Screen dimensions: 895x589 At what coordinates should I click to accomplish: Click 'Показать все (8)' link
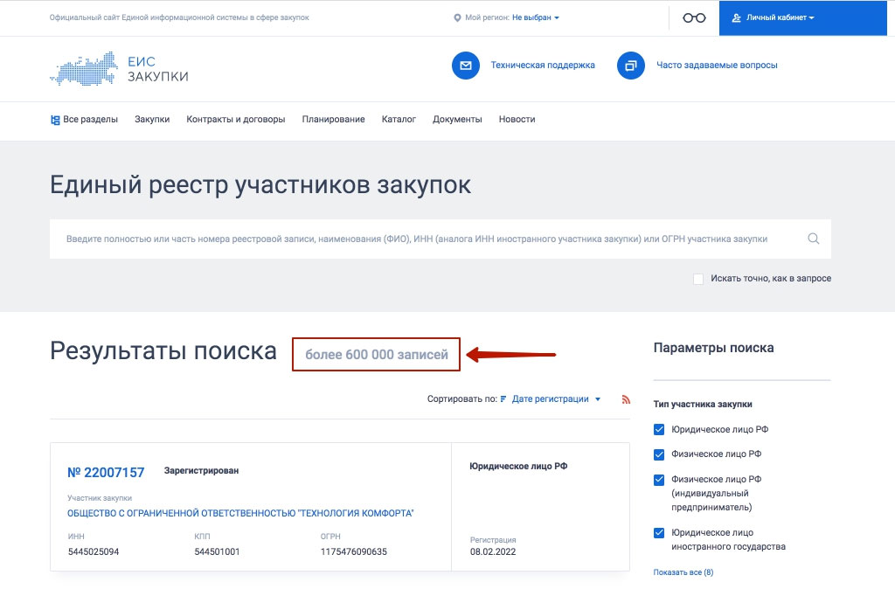click(683, 572)
